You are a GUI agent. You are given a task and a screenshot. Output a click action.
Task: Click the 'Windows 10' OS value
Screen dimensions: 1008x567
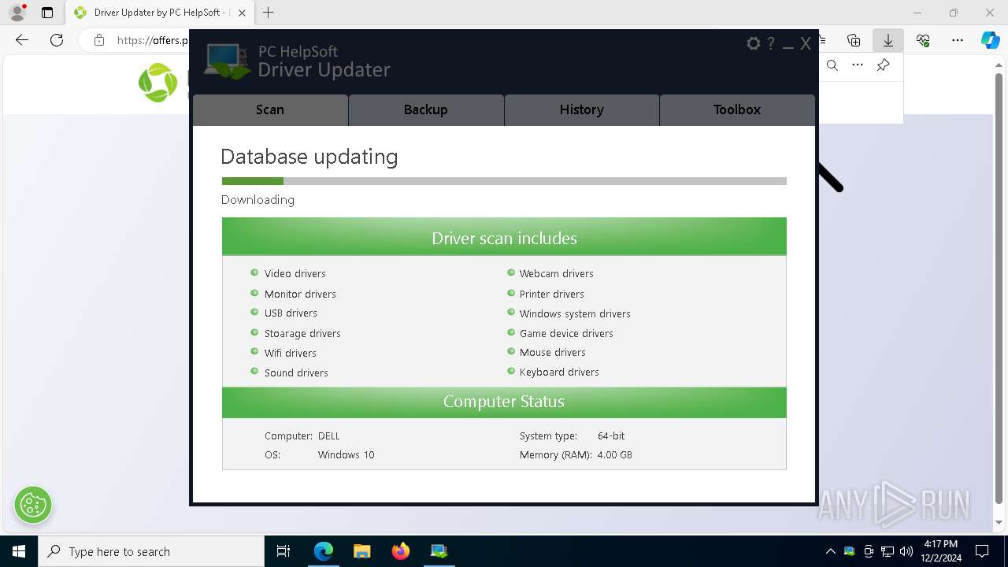pyautogui.click(x=346, y=454)
